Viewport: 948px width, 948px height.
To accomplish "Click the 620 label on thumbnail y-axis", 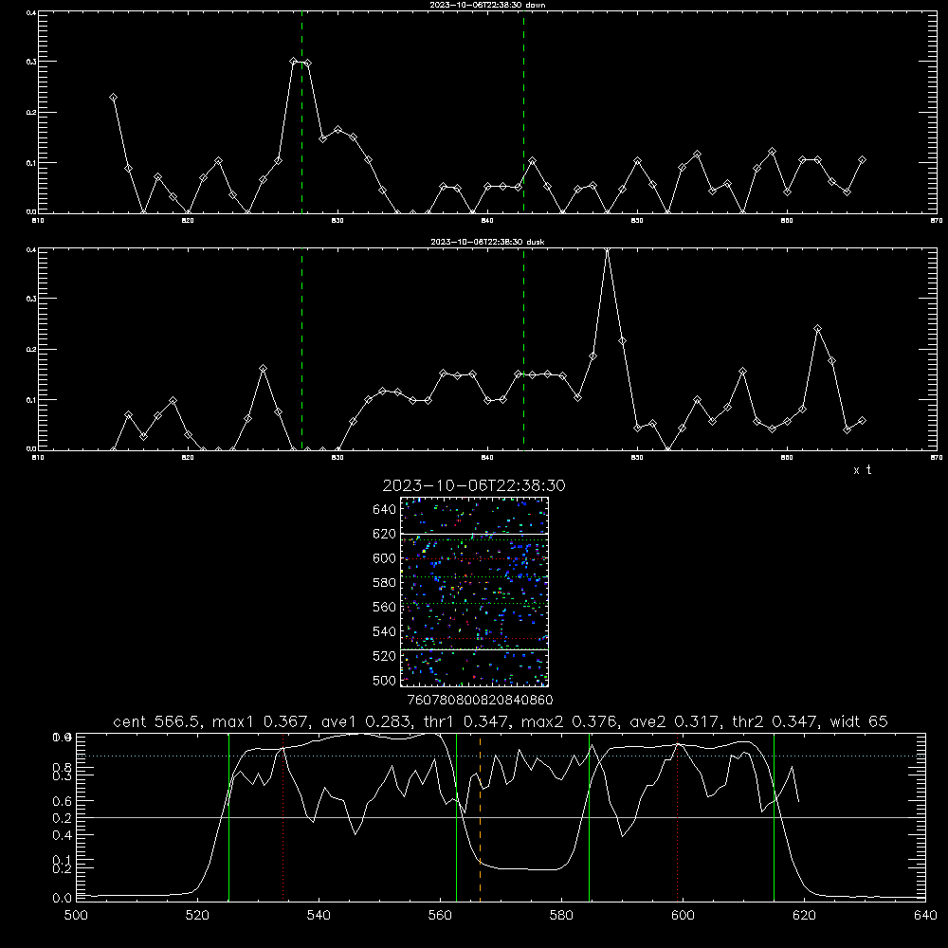I will 385,534.
